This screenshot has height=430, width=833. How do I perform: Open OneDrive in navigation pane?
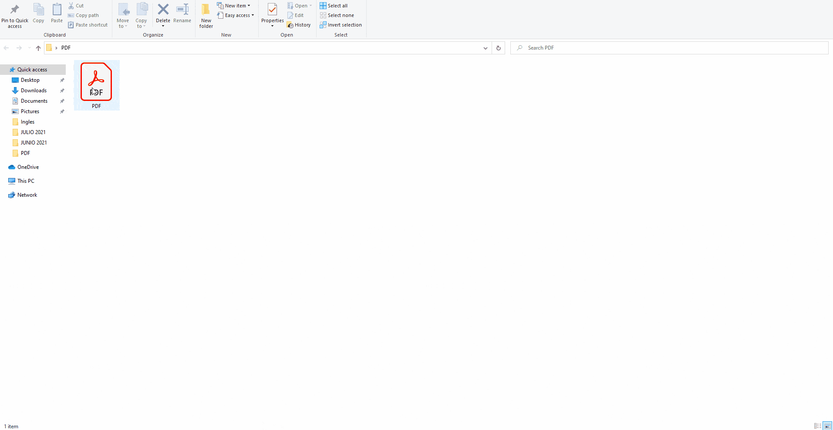(28, 167)
